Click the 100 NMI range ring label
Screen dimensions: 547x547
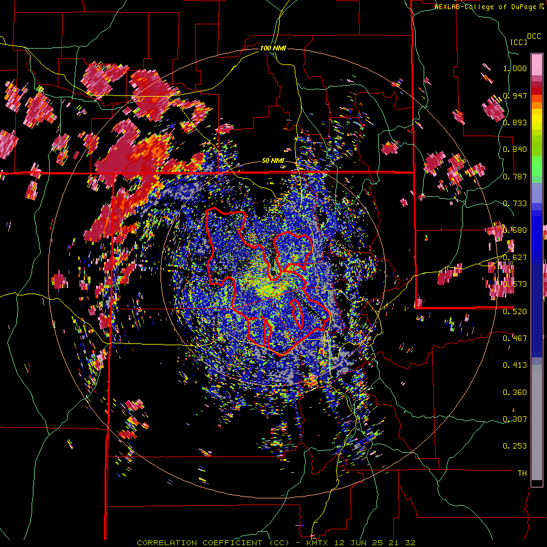point(273,48)
